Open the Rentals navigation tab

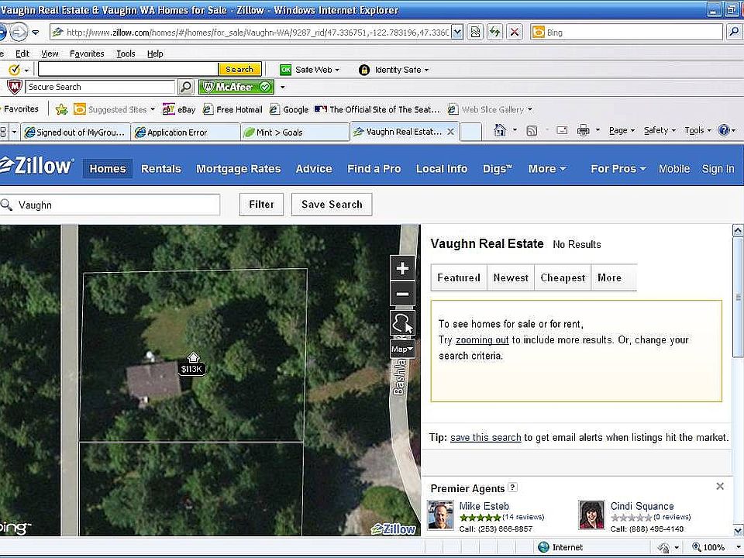[161, 169]
